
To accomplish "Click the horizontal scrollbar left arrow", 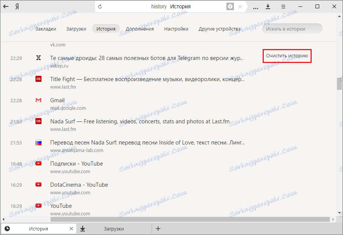I will (x=3, y=219).
